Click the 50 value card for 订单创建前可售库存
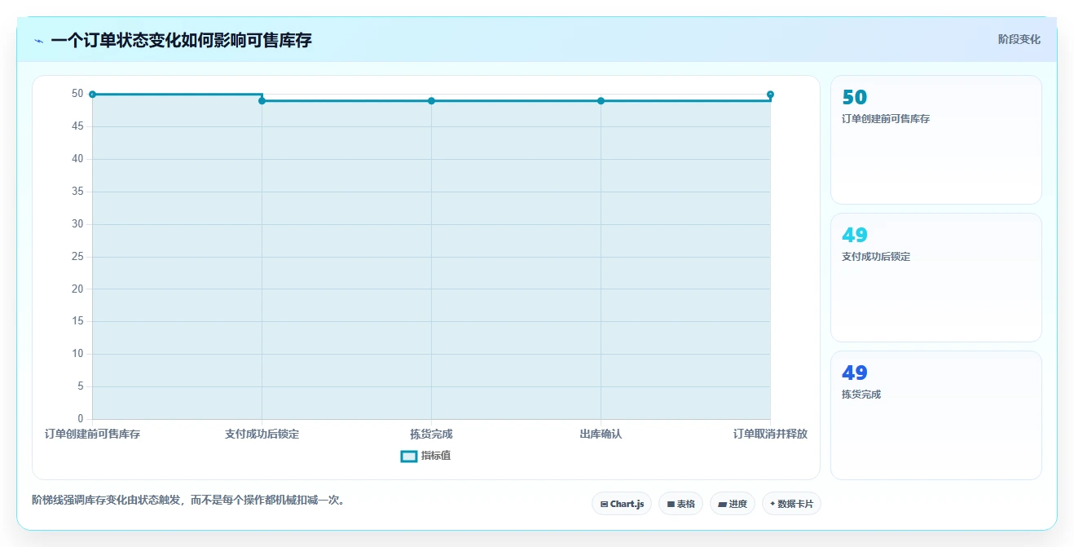Viewport: 1074px width, 547px height. pyautogui.click(x=936, y=139)
